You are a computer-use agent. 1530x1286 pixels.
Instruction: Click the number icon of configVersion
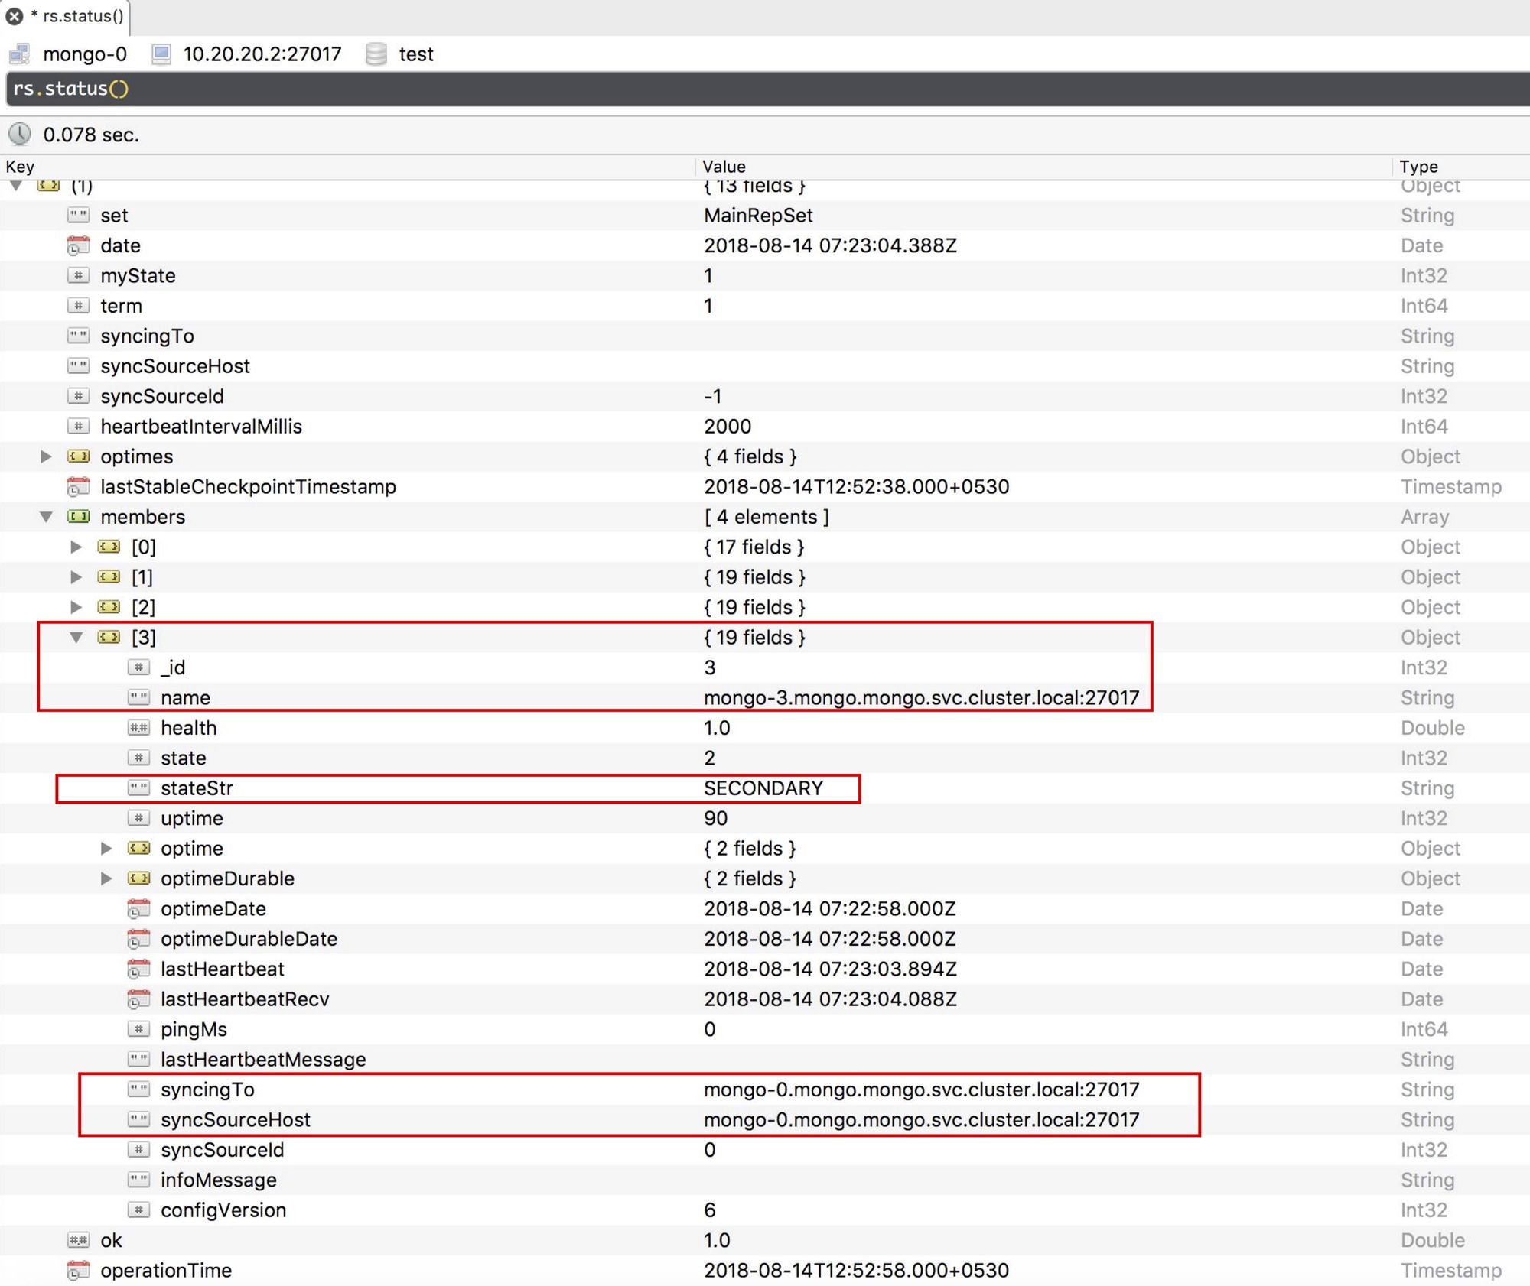coord(138,1210)
